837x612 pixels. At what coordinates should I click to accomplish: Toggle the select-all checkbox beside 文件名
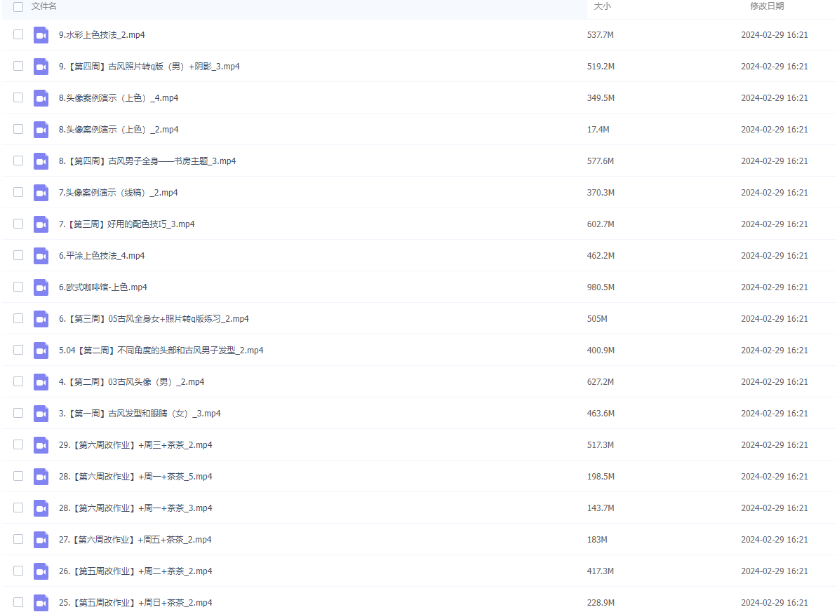18,6
